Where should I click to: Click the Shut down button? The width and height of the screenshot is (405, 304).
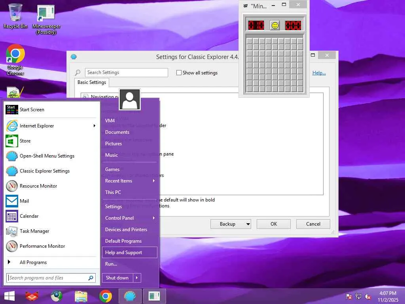(117, 278)
